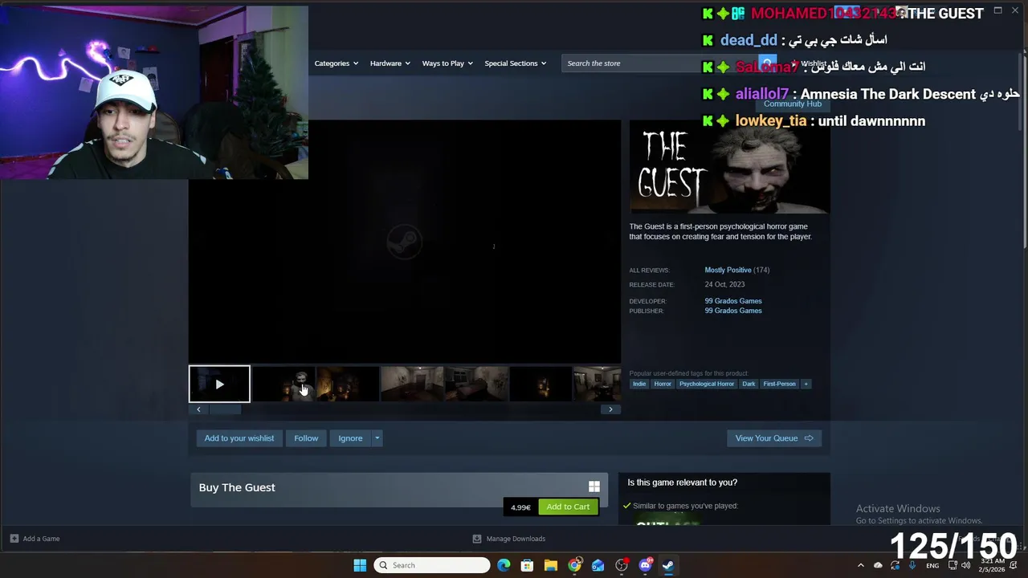The width and height of the screenshot is (1028, 578).
Task: Click the thumbnail strip scrollbar handle
Action: coord(225,409)
